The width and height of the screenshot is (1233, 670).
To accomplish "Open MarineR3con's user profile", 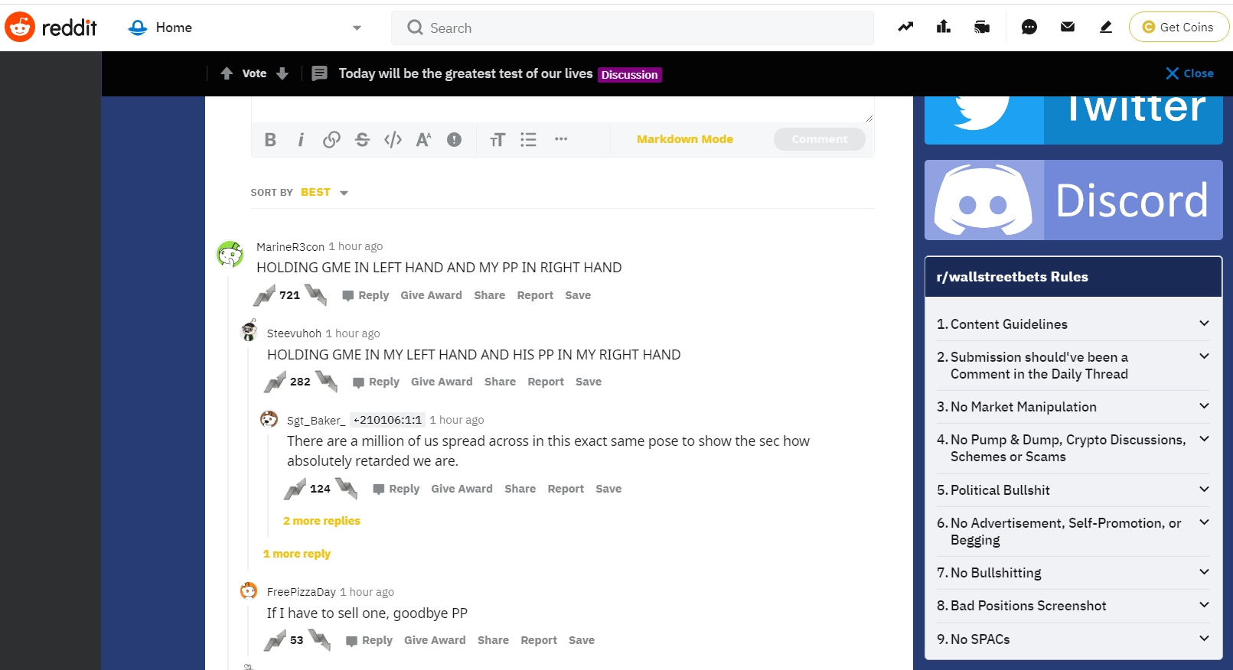I will (290, 246).
